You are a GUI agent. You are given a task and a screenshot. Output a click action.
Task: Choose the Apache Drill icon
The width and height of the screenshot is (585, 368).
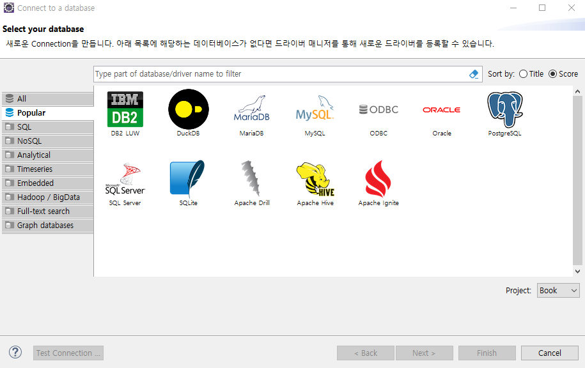(x=251, y=178)
